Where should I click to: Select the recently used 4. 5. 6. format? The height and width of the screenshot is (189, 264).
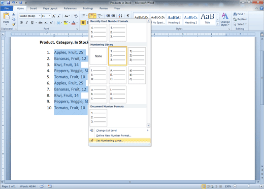(98, 33)
